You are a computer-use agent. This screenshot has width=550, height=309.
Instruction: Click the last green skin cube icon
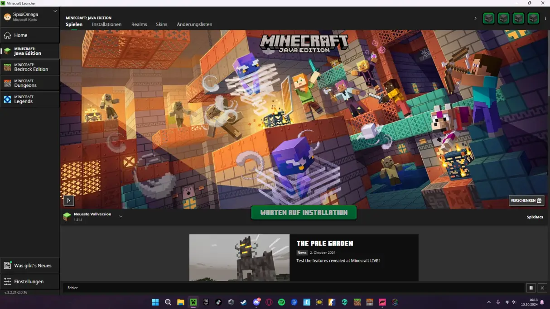click(532, 18)
